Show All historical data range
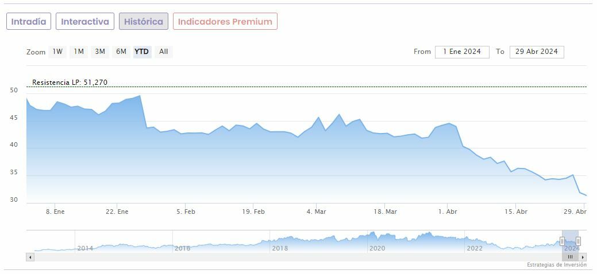Image resolution: width=597 pixels, height=274 pixels. (x=164, y=52)
